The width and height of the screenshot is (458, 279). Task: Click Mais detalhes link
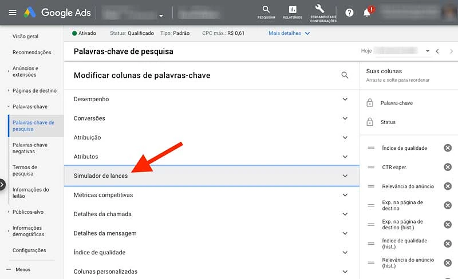click(x=289, y=33)
